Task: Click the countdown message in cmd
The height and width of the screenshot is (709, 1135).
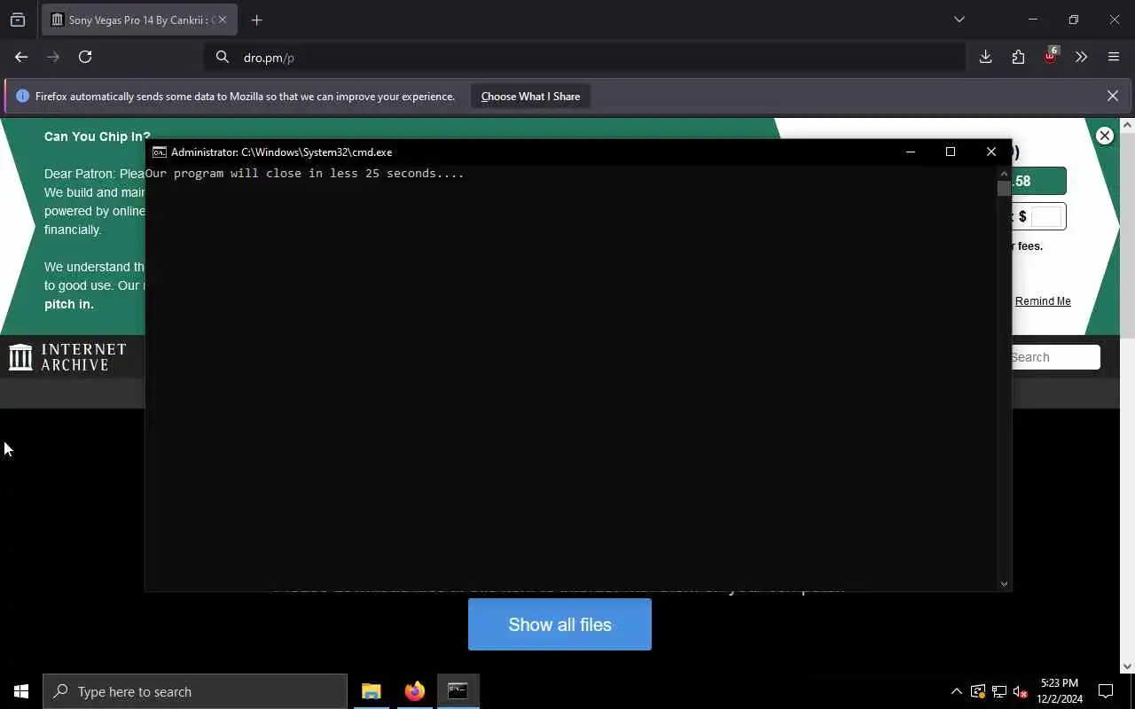Action: 305,174
